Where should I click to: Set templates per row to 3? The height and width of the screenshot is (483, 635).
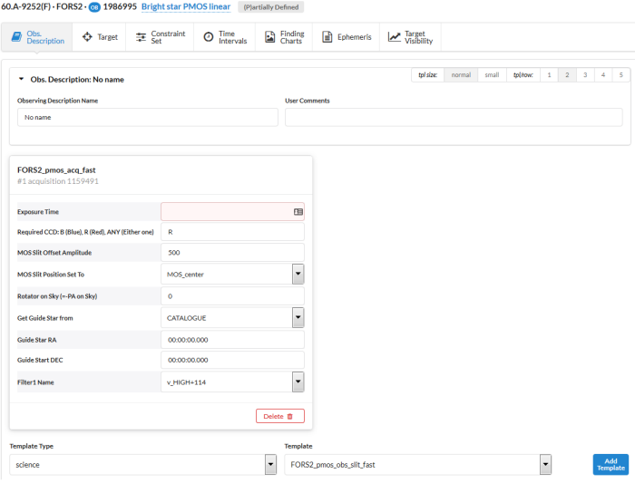tap(585, 75)
